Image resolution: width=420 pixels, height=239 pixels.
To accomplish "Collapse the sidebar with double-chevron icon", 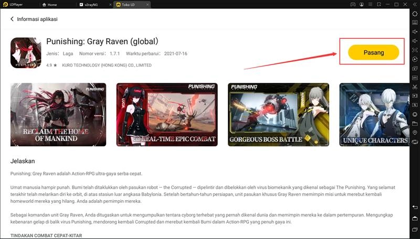I will (x=415, y=4).
